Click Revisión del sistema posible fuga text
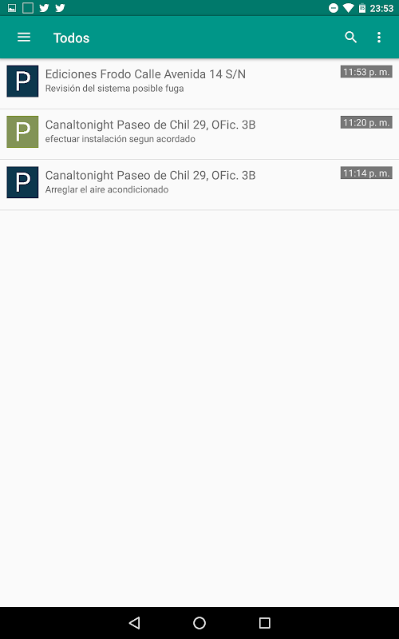The width and height of the screenshot is (399, 639). point(114,89)
